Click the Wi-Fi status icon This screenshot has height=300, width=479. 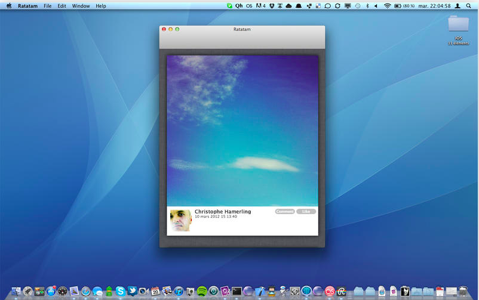[388, 6]
